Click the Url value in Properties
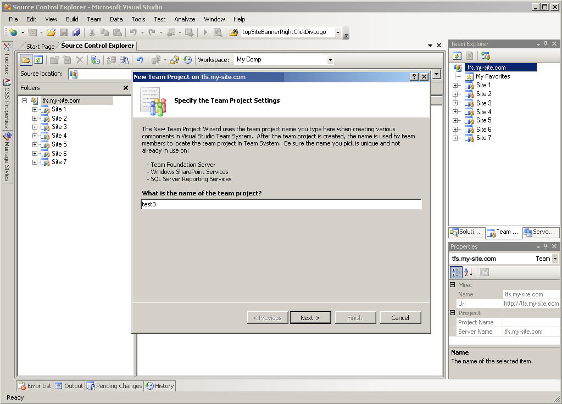 click(531, 304)
